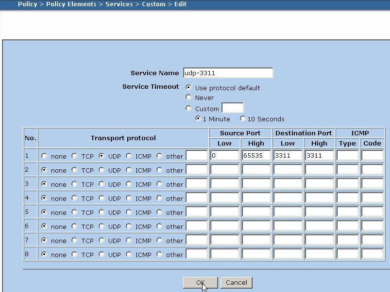Select 'none' protocol in row 1
The width and height of the screenshot is (390, 292).
point(44,156)
